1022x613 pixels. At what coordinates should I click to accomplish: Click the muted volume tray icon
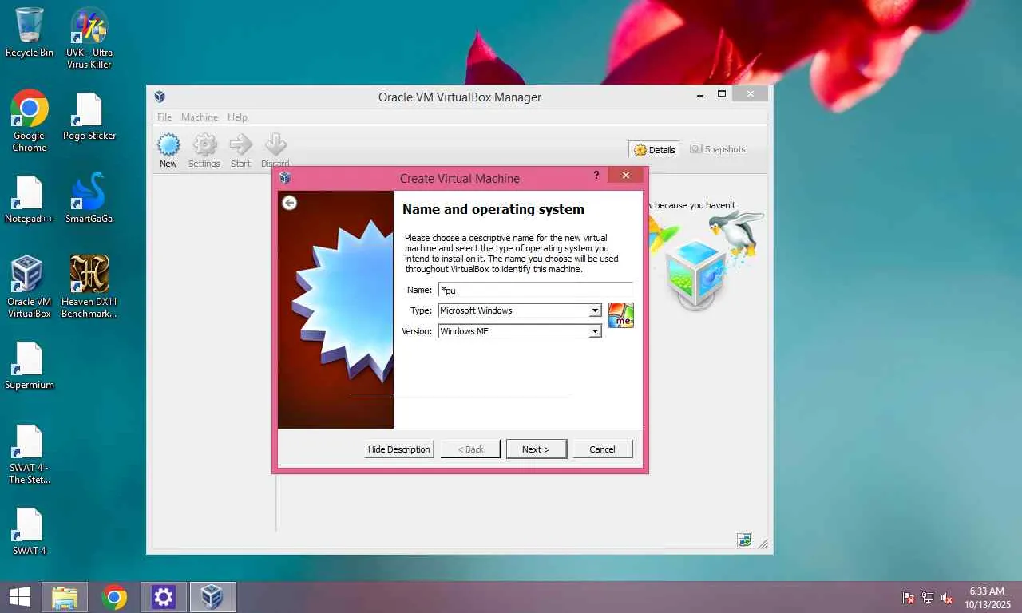[947, 598]
